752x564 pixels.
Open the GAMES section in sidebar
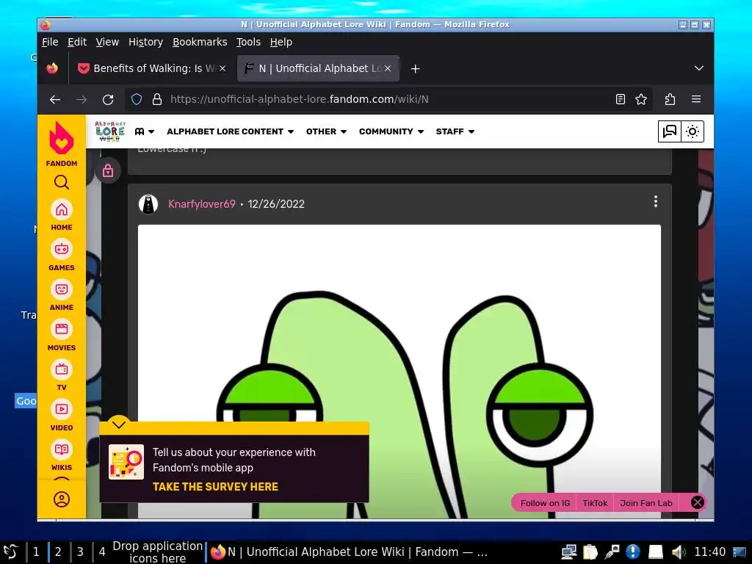(62, 256)
